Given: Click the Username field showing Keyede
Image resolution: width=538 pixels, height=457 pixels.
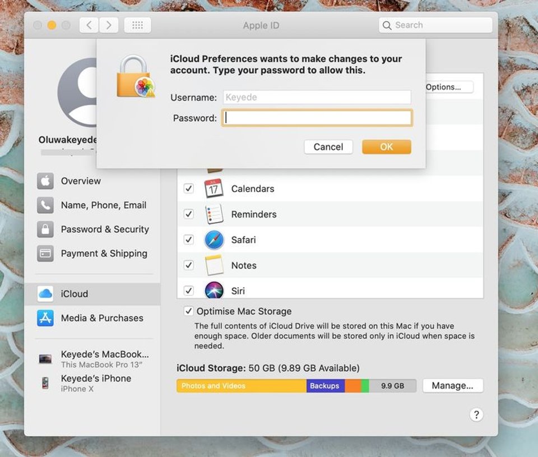Looking at the screenshot, I should pyautogui.click(x=317, y=97).
